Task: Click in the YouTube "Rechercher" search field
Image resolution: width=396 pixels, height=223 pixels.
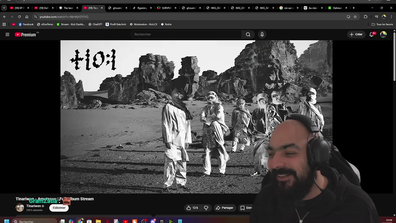Action: click(186, 34)
